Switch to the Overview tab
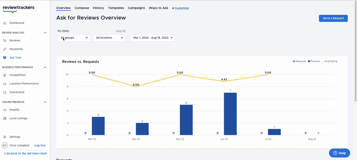The height and width of the screenshot is (160, 357). [x=64, y=8]
